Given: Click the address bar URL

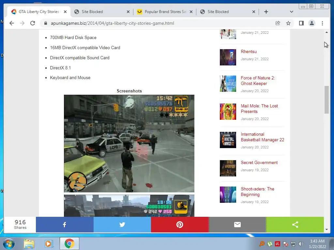Looking at the screenshot, I should [112, 23].
